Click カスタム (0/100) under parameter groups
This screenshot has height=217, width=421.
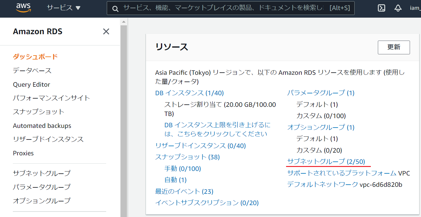(321, 116)
